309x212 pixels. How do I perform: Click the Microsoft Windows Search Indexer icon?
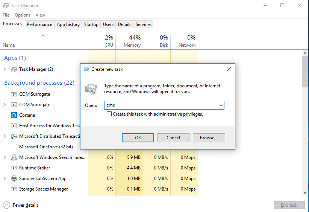pos(14,157)
